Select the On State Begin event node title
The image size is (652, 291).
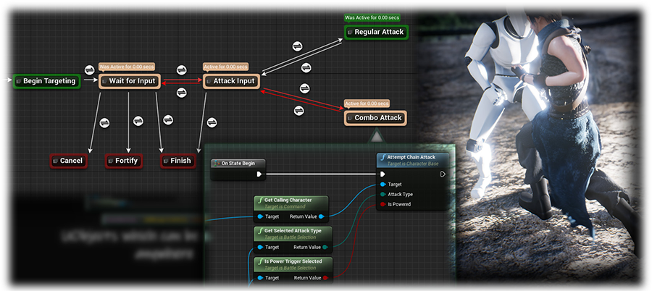238,164
